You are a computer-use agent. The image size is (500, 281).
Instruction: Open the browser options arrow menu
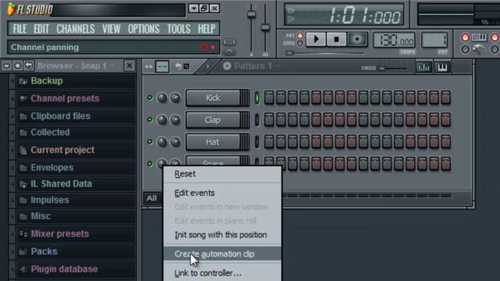pos(6,66)
